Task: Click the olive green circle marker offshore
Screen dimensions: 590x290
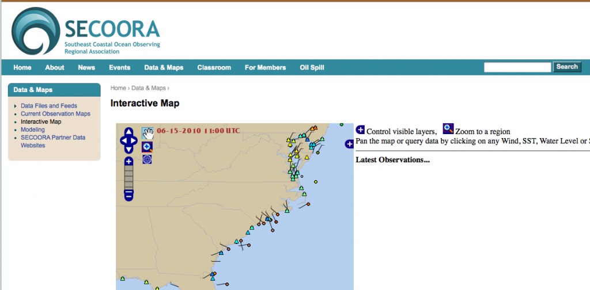Action: (317, 152)
